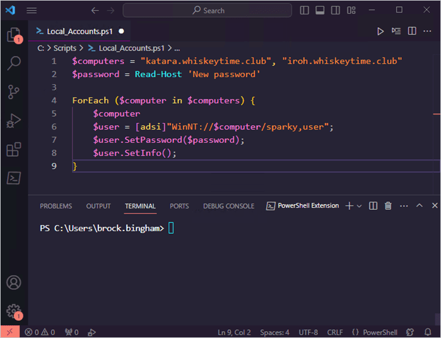The image size is (441, 338).
Task: Maximize panel with the up chevron
Action: (x=420, y=205)
